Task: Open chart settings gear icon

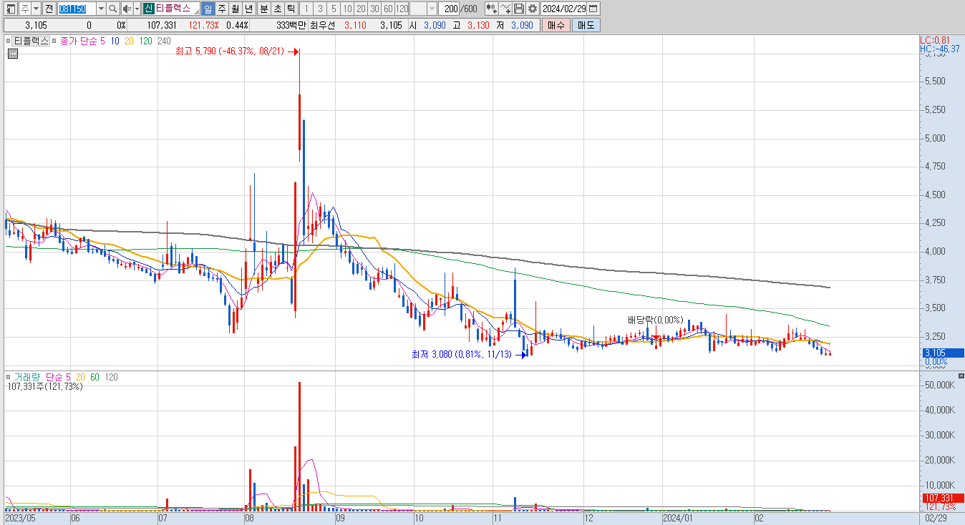Action: pos(533,9)
